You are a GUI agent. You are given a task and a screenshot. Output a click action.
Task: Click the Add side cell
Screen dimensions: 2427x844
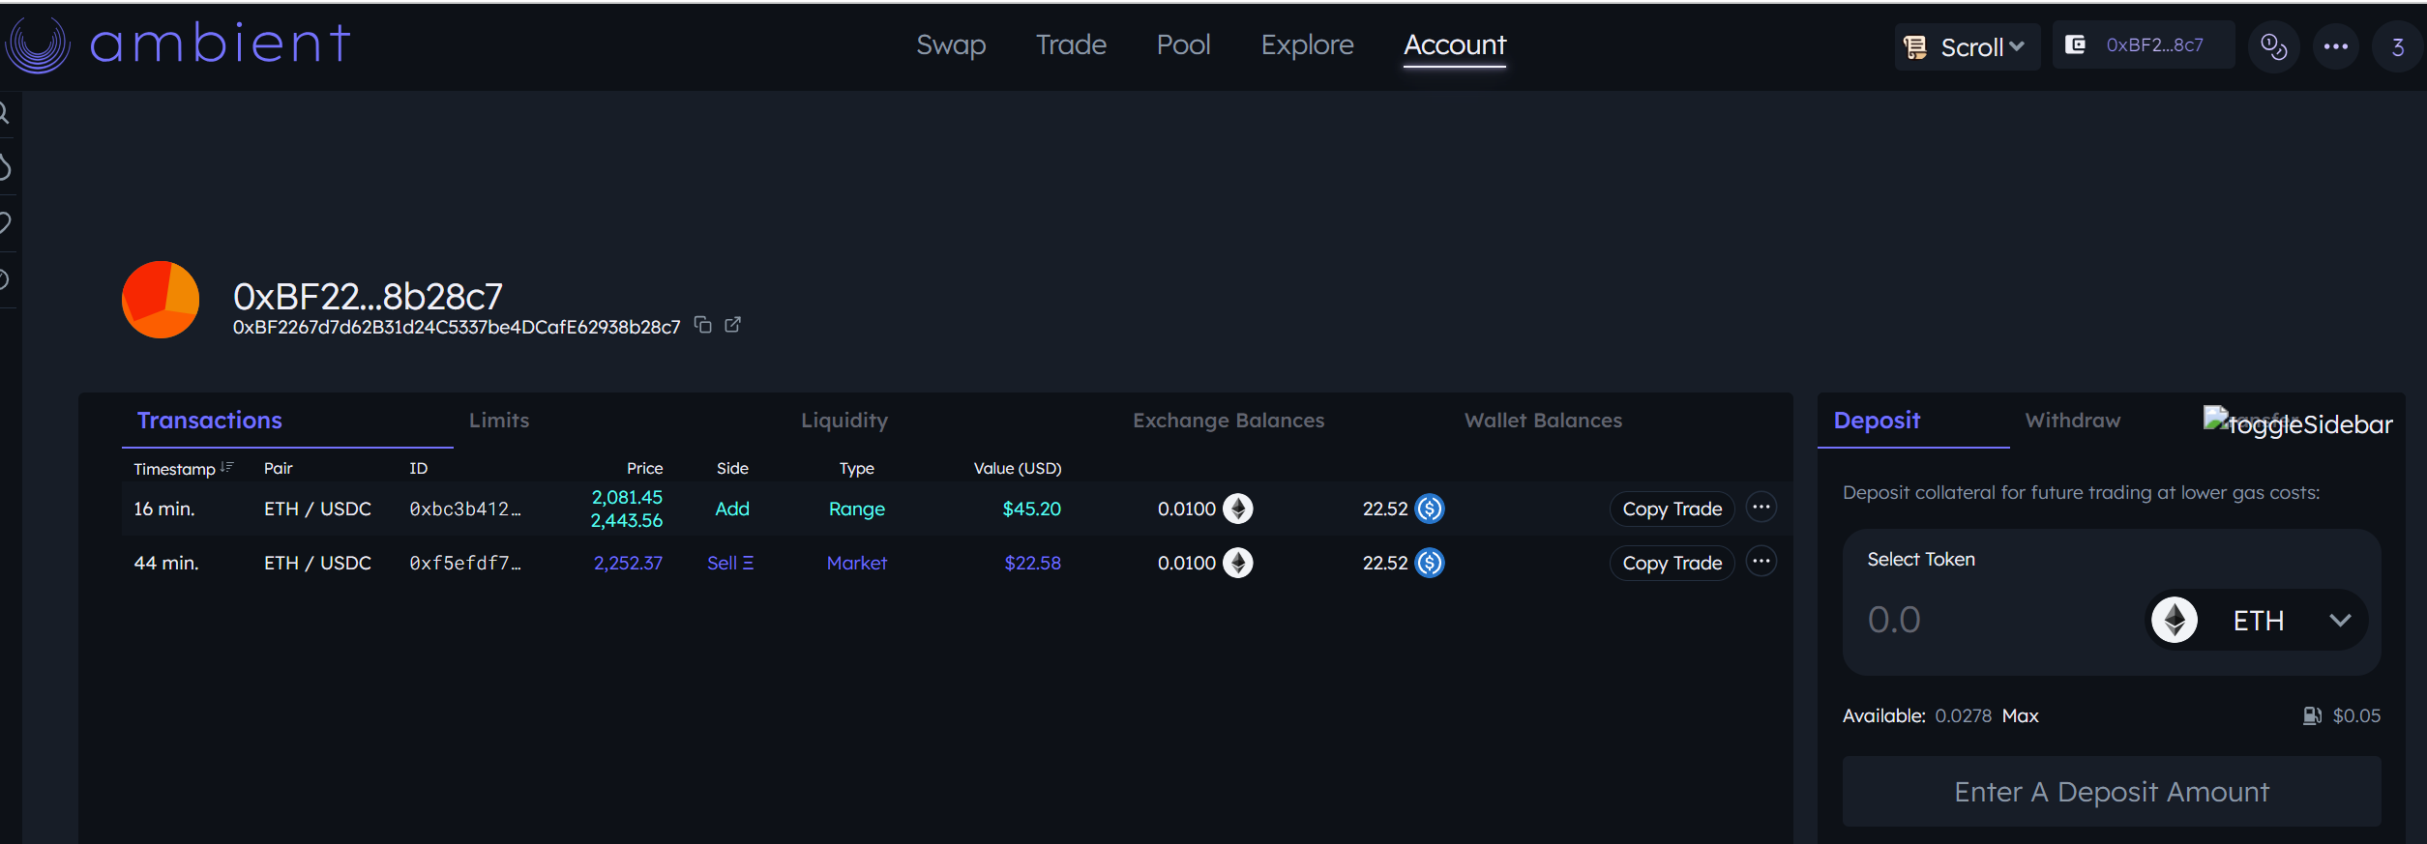pos(732,509)
